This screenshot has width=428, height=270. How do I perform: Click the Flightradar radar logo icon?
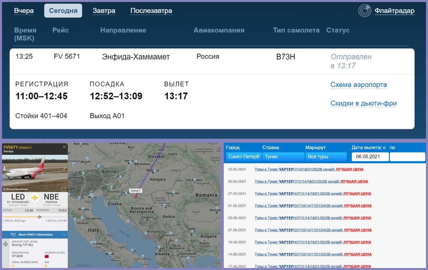click(365, 11)
